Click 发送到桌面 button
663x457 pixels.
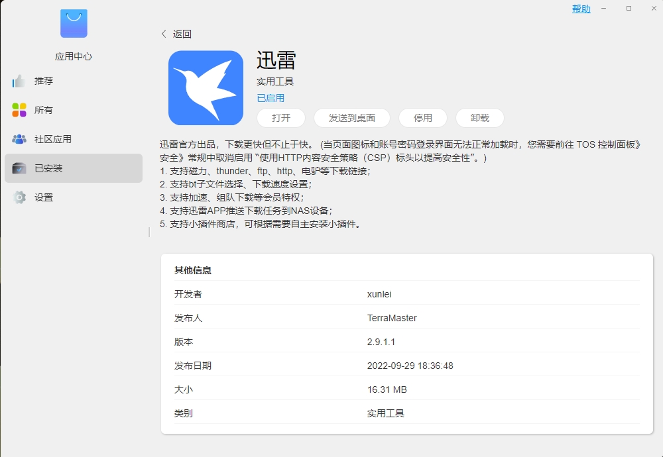click(352, 118)
